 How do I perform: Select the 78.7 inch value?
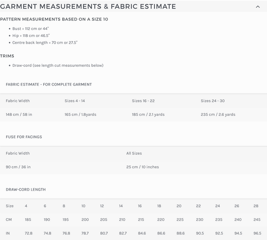[85, 233]
